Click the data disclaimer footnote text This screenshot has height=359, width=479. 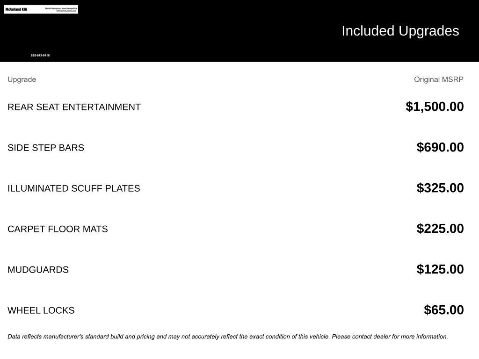pos(228,337)
